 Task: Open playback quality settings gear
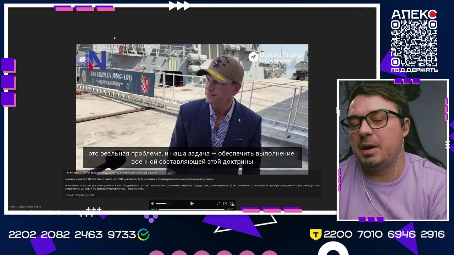pyautogui.click(x=232, y=204)
